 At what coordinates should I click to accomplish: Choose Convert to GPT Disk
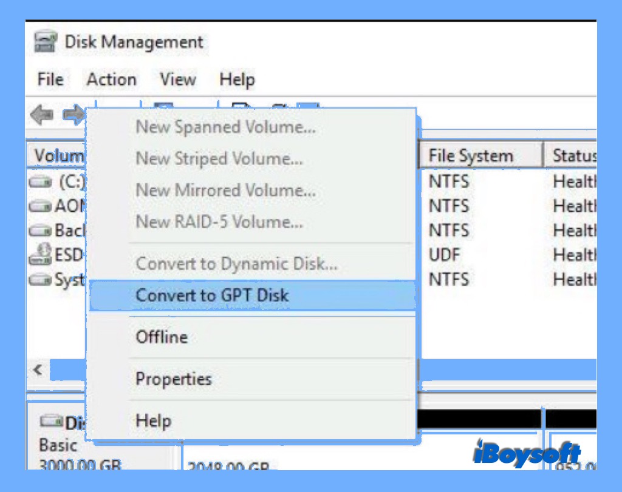coord(212,295)
